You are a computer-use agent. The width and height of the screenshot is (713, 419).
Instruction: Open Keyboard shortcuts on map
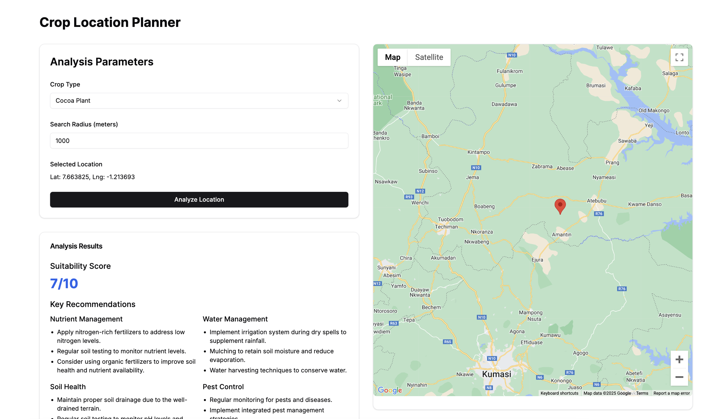(559, 393)
